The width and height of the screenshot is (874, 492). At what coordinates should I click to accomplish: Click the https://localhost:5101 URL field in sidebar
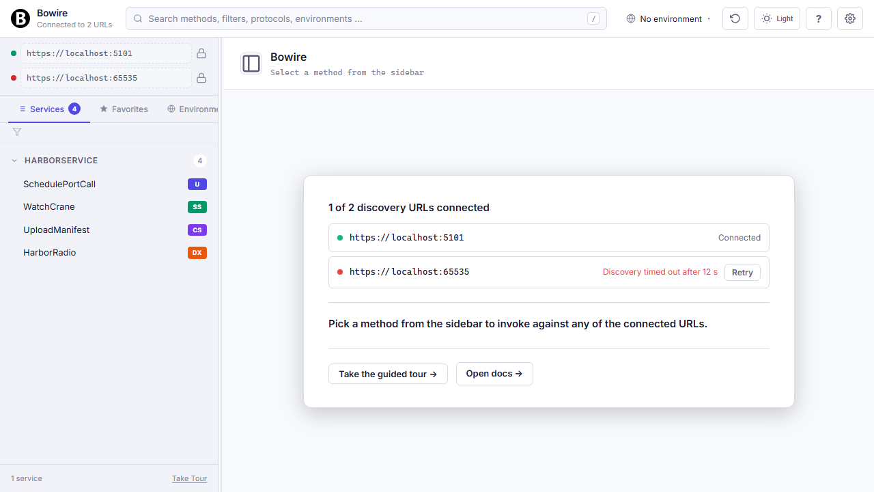click(x=106, y=53)
